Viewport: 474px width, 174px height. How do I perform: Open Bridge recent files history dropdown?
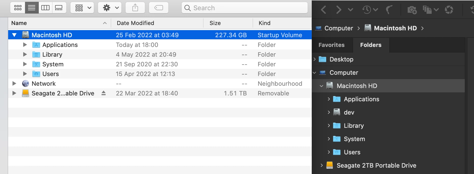(370, 10)
